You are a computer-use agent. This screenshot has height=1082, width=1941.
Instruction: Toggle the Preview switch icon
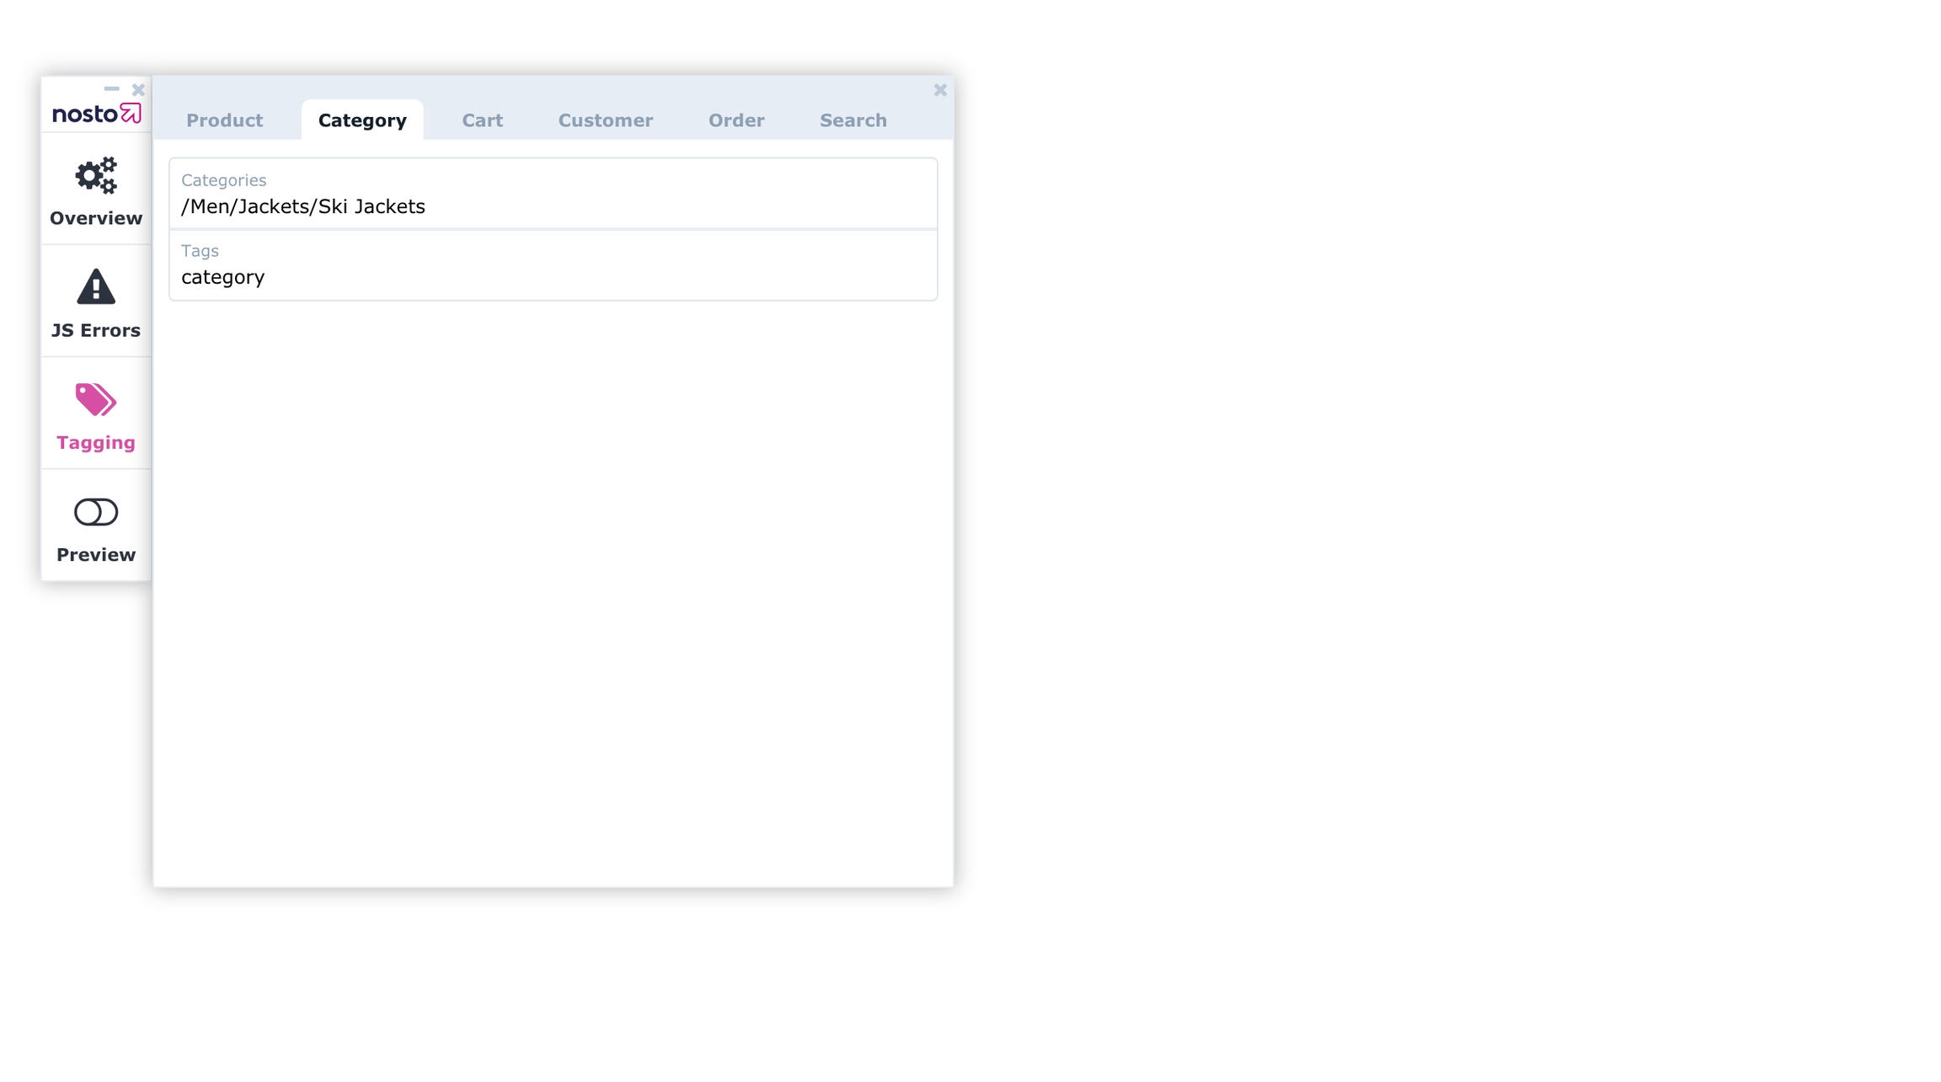pos(96,512)
